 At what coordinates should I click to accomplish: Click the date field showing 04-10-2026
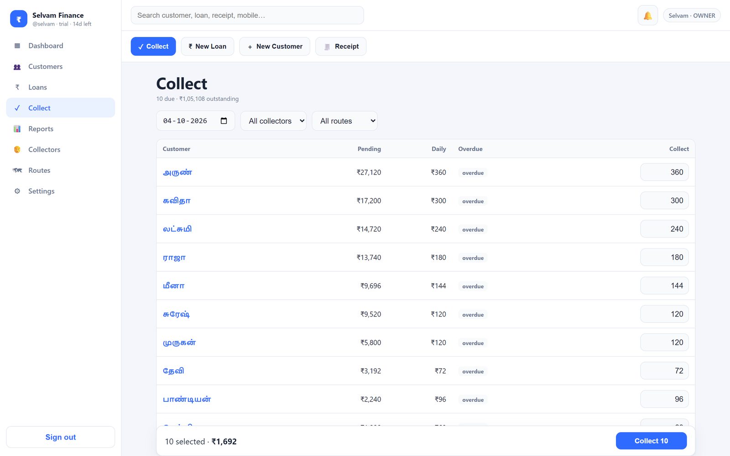[195, 121]
